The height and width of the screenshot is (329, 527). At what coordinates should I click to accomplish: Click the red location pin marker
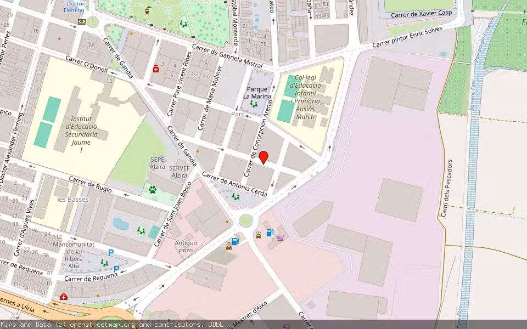pyautogui.click(x=263, y=157)
